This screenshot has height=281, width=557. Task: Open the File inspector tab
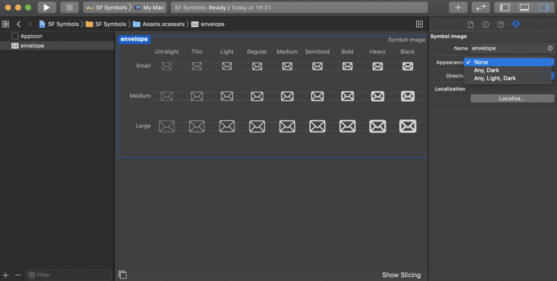pyautogui.click(x=471, y=24)
